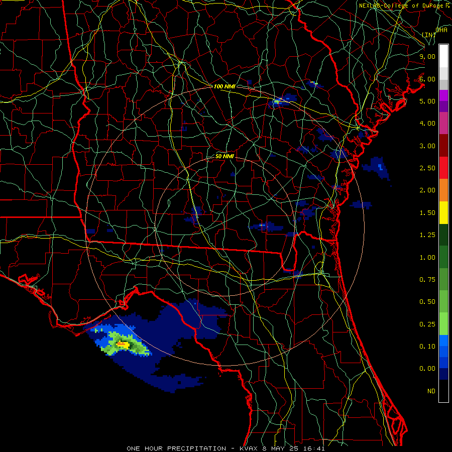
Task: Click the '0.50' scale label
Action: (427, 302)
